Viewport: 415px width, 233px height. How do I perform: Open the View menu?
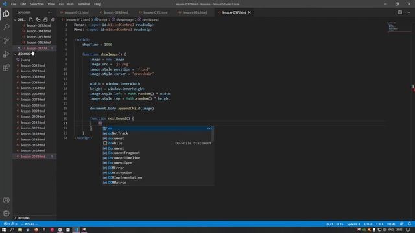click(x=51, y=4)
